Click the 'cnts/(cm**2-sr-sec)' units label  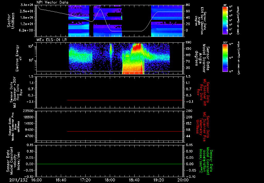click(x=238, y=20)
